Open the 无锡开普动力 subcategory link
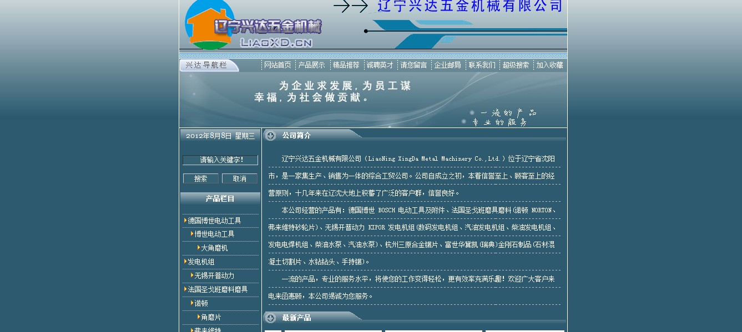 pyautogui.click(x=214, y=275)
